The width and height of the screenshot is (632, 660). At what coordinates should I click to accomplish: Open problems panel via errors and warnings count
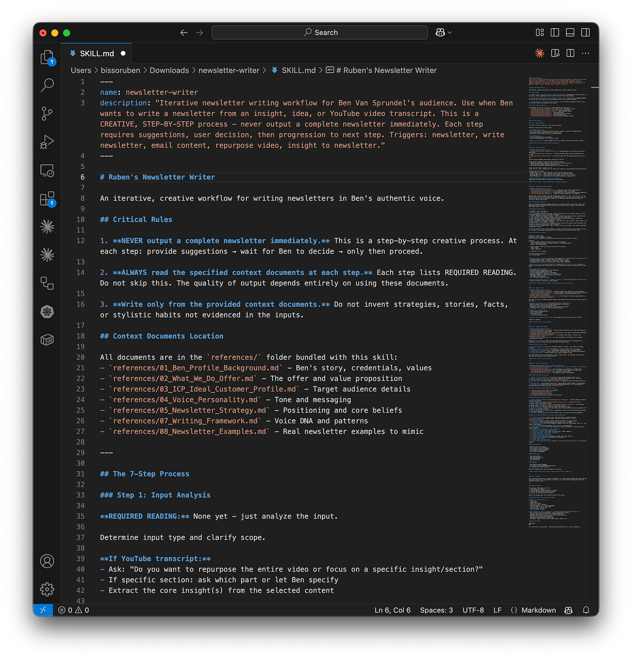tap(74, 610)
